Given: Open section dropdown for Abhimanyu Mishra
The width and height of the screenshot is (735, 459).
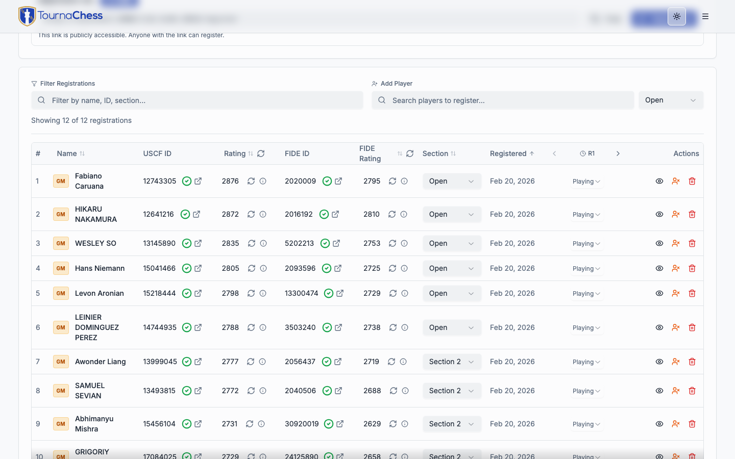Looking at the screenshot, I should (x=452, y=424).
